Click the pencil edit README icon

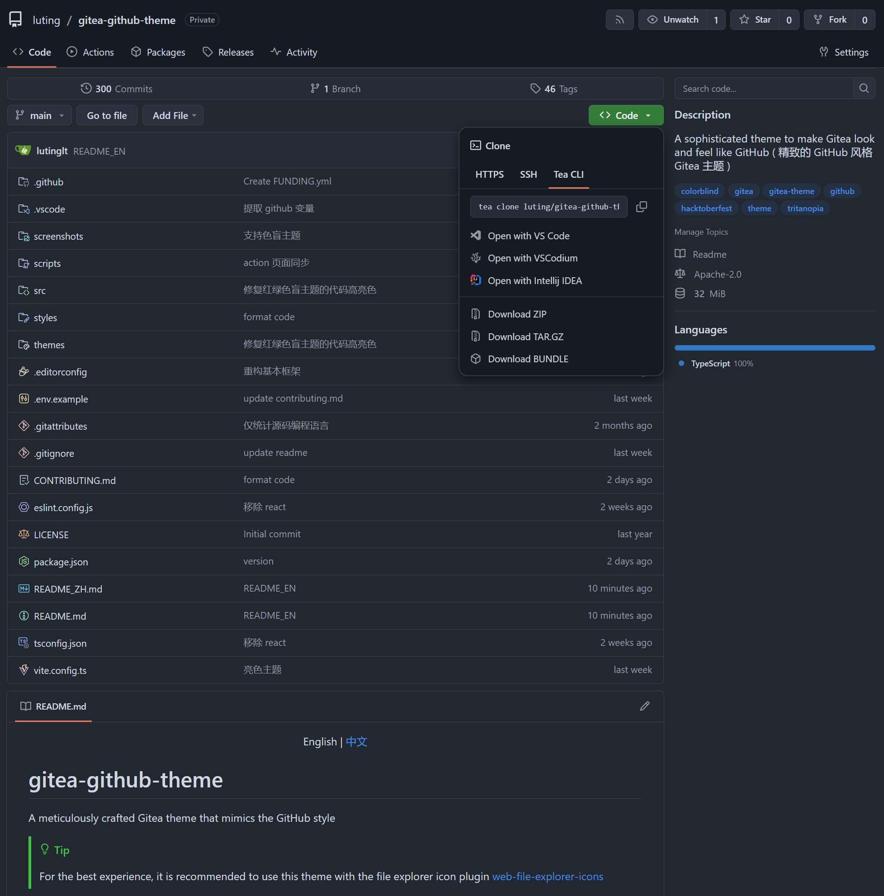point(644,706)
